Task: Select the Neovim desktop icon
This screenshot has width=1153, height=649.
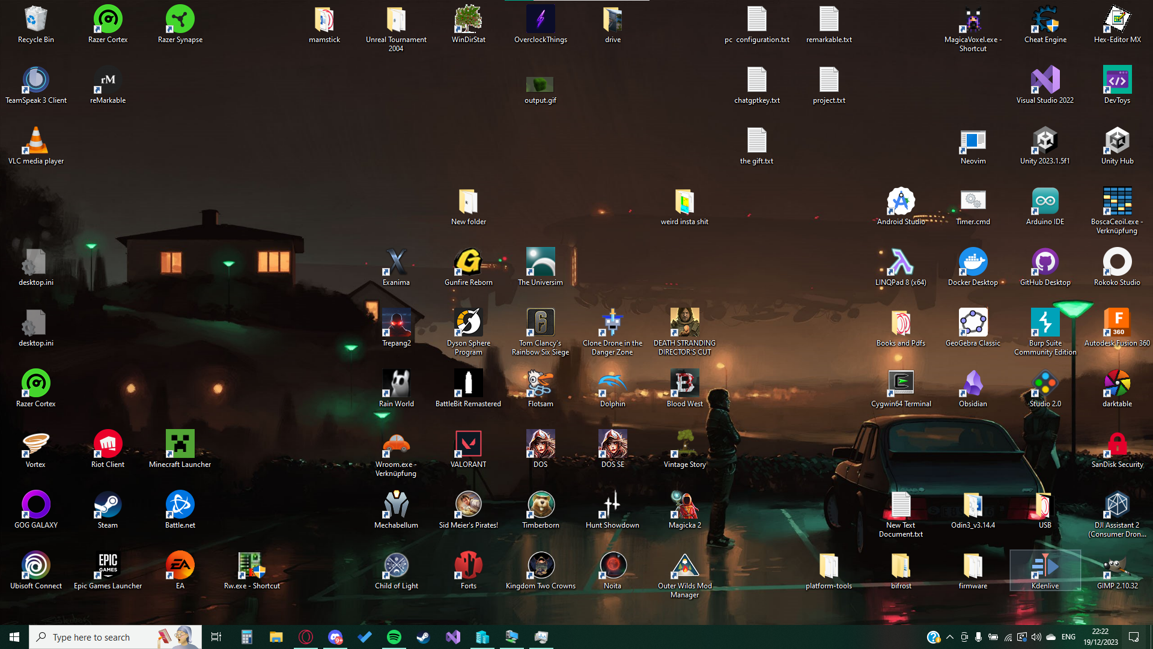Action: 973,145
